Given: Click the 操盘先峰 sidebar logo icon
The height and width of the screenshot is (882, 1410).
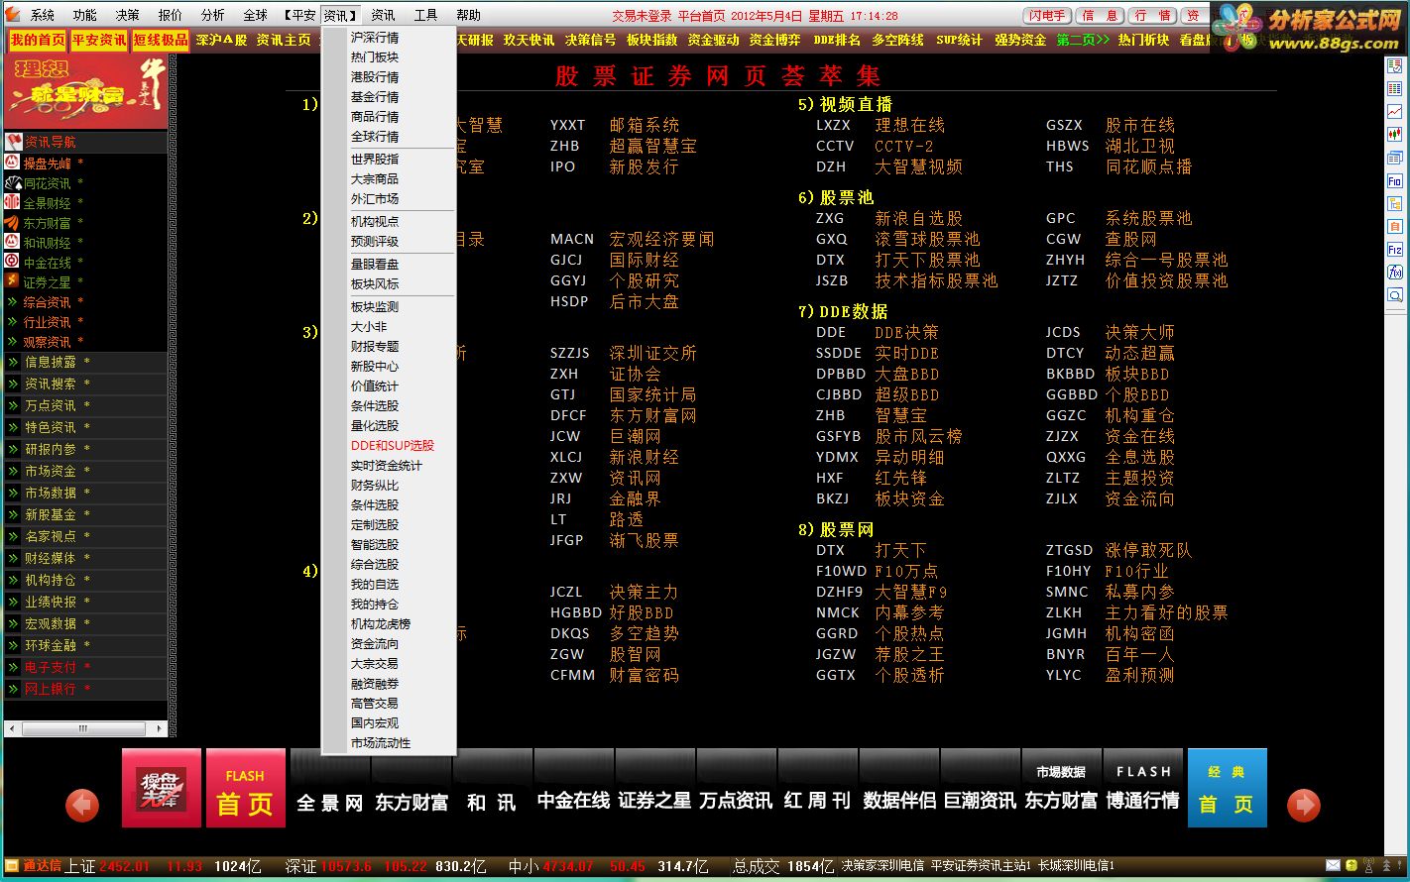Looking at the screenshot, I should [12, 163].
